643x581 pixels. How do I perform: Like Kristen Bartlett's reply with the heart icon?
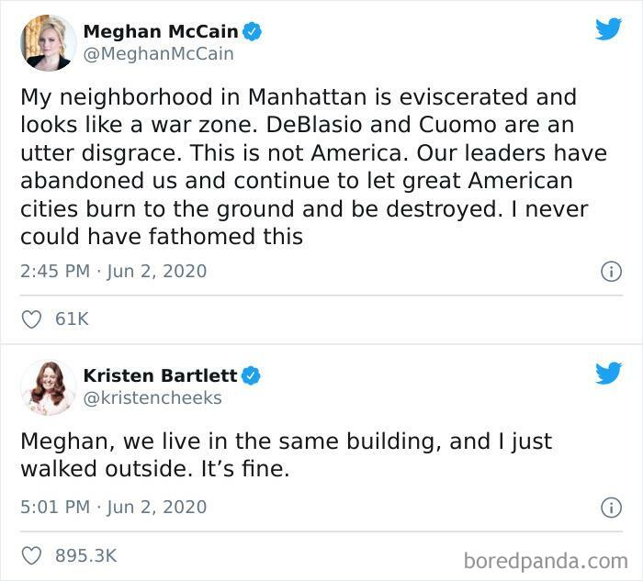(x=31, y=555)
